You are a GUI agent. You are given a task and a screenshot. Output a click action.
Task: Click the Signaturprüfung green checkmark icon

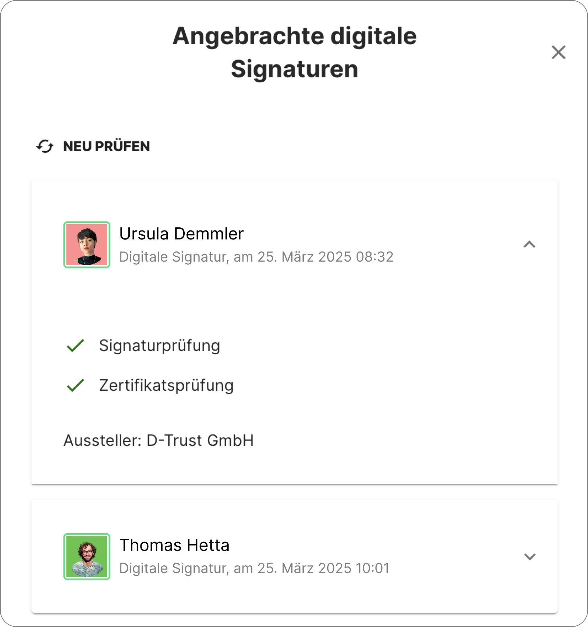(x=75, y=346)
